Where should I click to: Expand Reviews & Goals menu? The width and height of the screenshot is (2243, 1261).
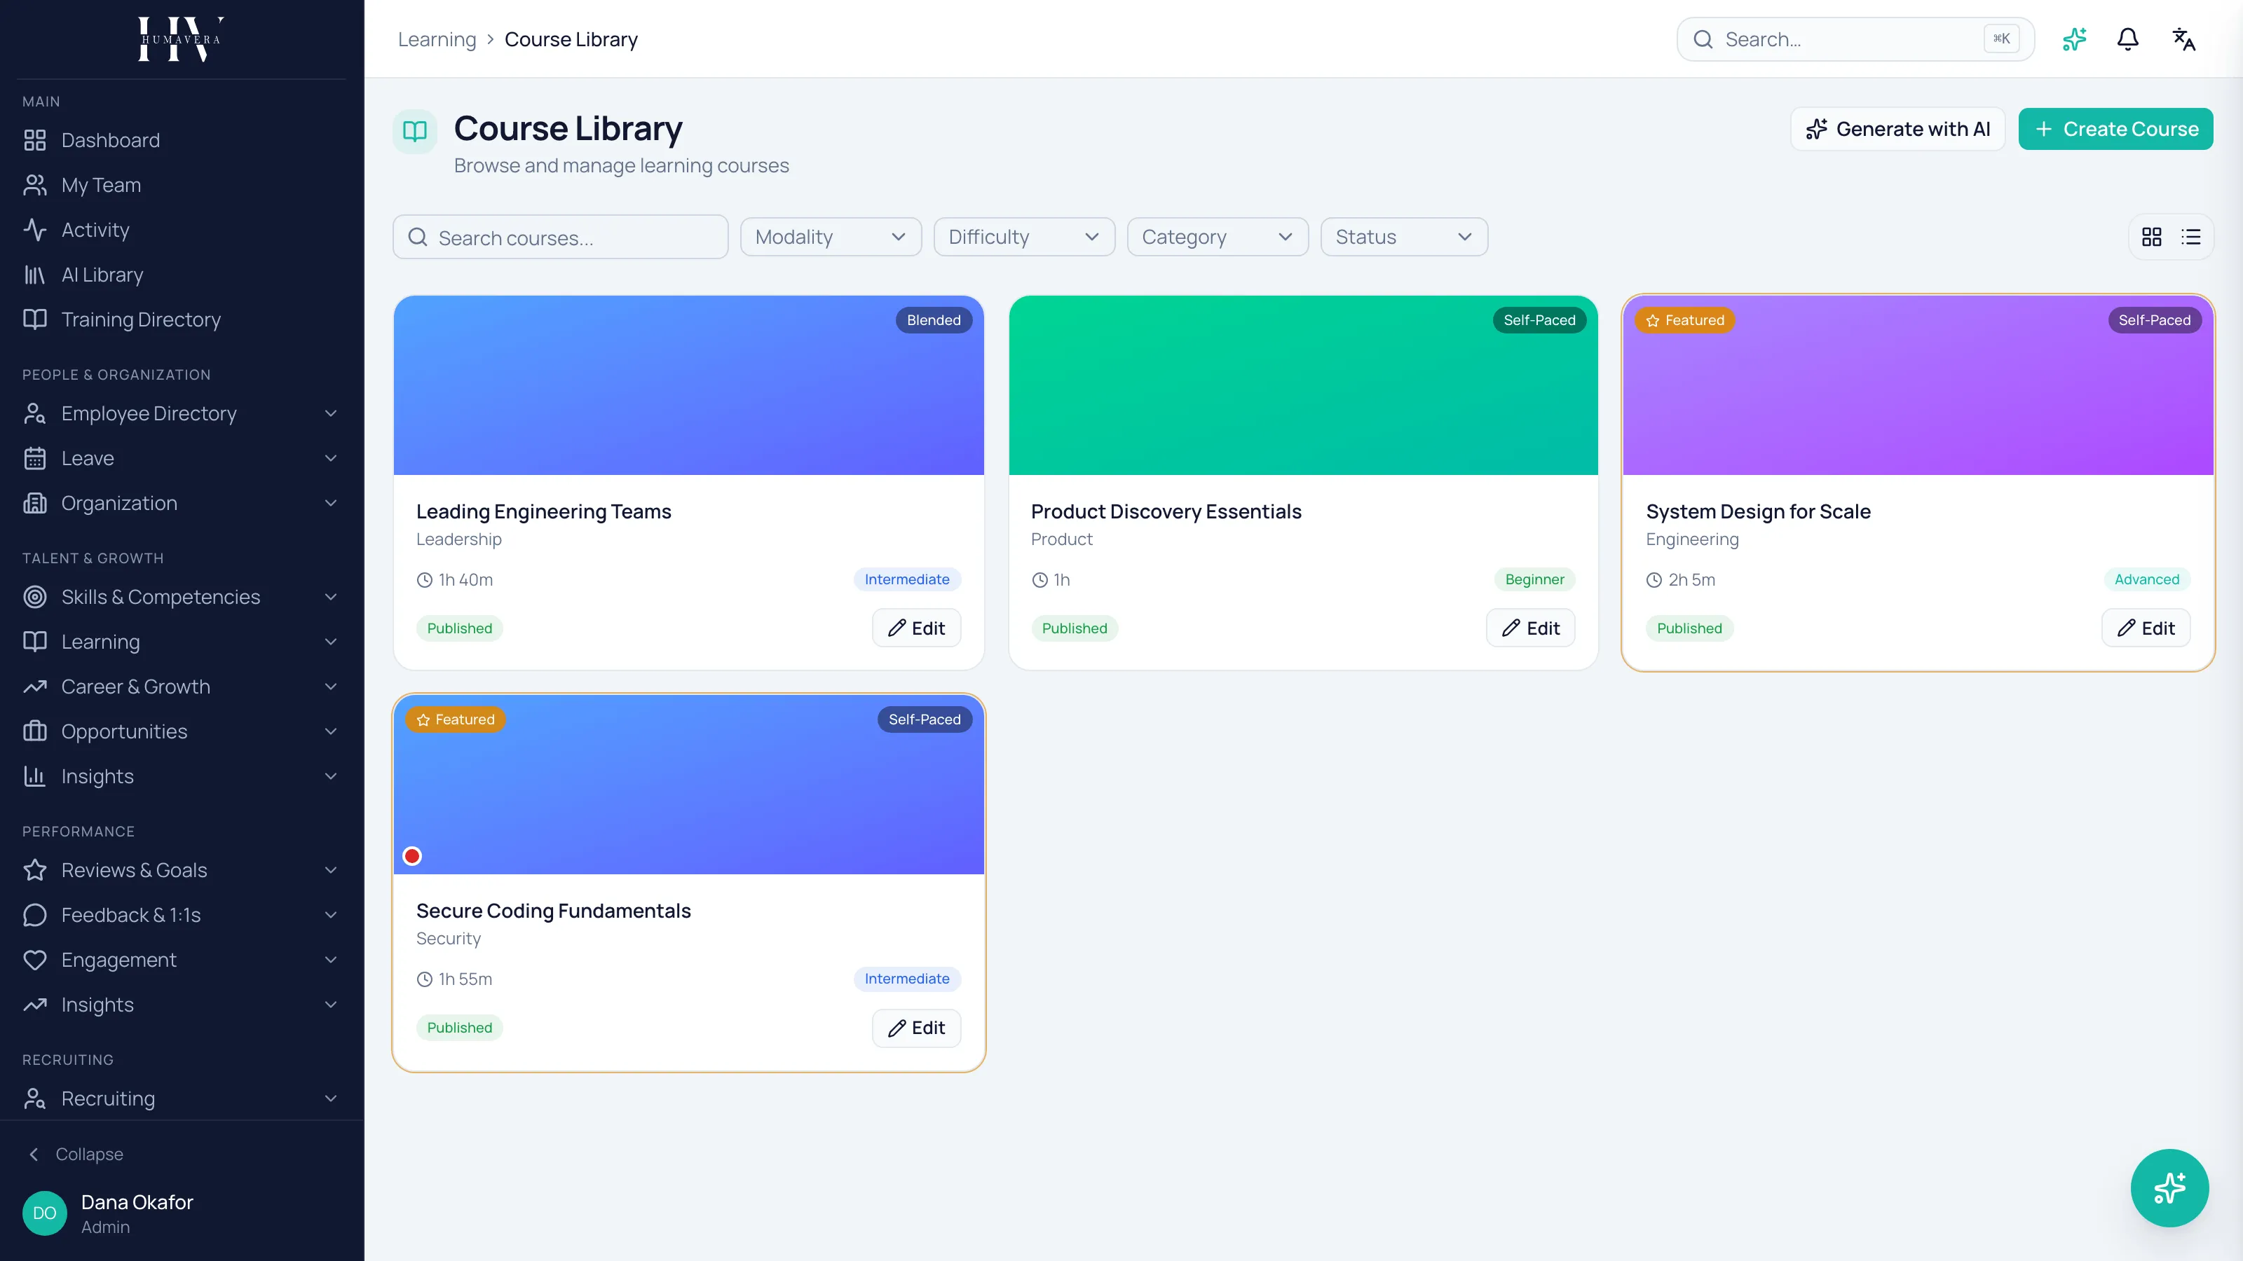[x=181, y=870]
